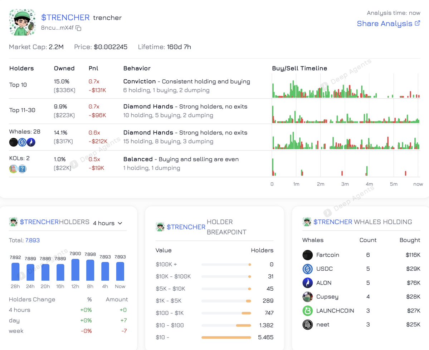Click the $TRENCHER ticker in the header

coord(65,18)
